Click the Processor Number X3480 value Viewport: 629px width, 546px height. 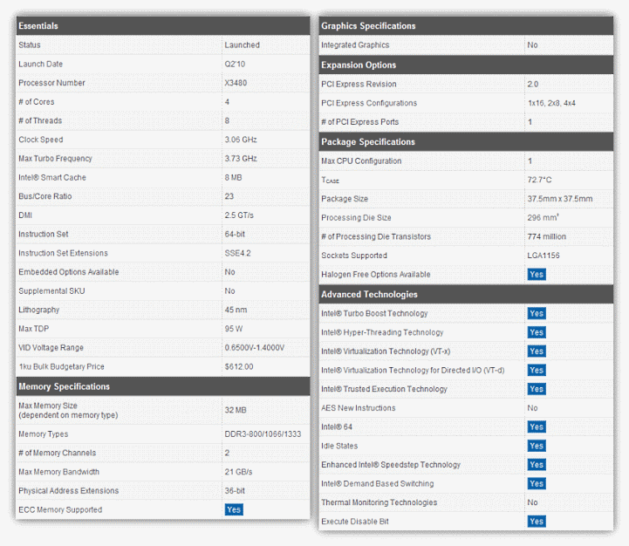236,83
